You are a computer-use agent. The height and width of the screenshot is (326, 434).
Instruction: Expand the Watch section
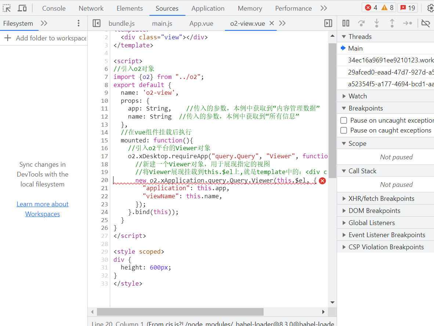point(357,96)
